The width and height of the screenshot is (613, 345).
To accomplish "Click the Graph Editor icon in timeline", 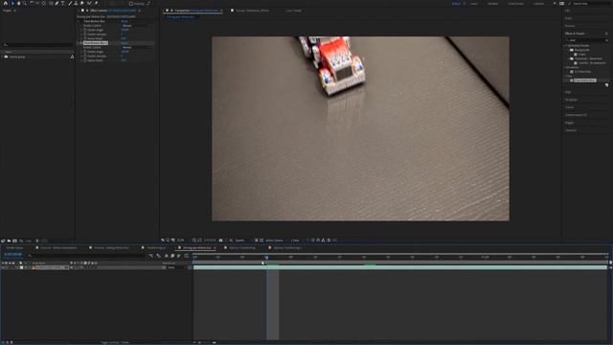I will 187,256.
